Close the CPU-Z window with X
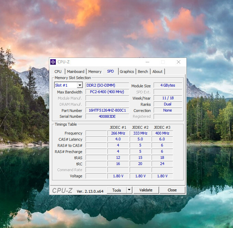The width and height of the screenshot is (233, 228). [179, 62]
